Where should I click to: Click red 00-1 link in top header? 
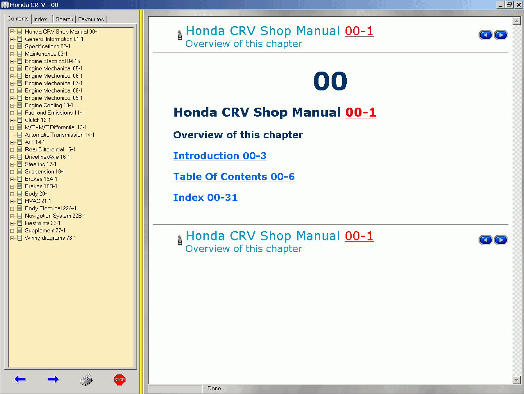pos(359,31)
